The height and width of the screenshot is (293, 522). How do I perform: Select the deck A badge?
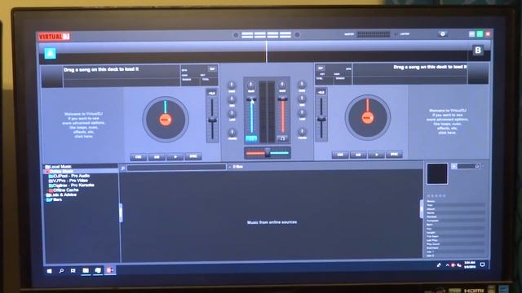point(51,53)
